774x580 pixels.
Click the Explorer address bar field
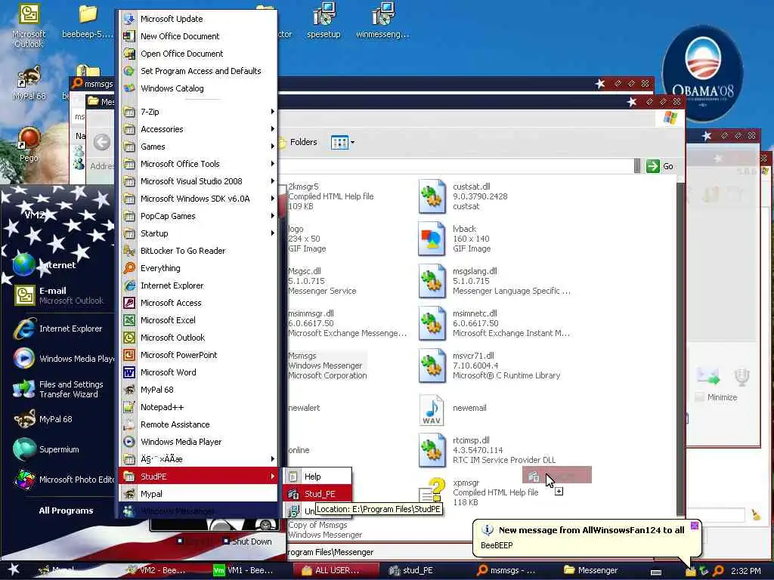point(457,166)
